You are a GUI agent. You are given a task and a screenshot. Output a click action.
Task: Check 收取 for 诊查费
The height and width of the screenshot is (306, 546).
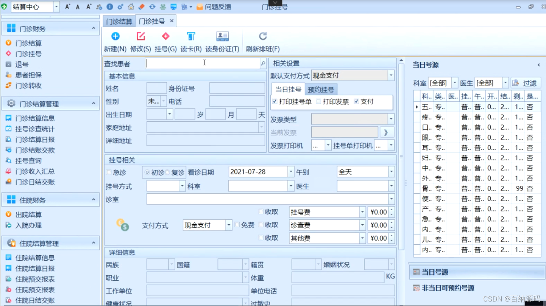pyautogui.click(x=261, y=225)
